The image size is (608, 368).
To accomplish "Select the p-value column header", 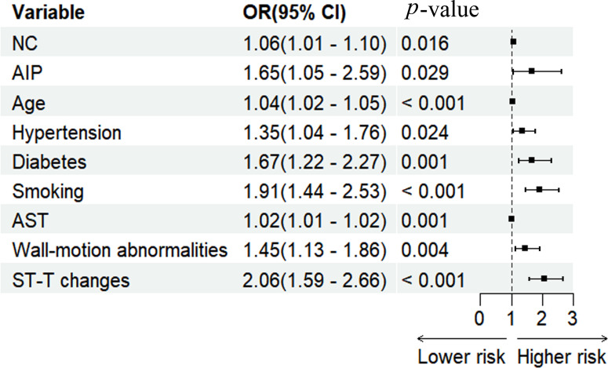I will coord(442,10).
